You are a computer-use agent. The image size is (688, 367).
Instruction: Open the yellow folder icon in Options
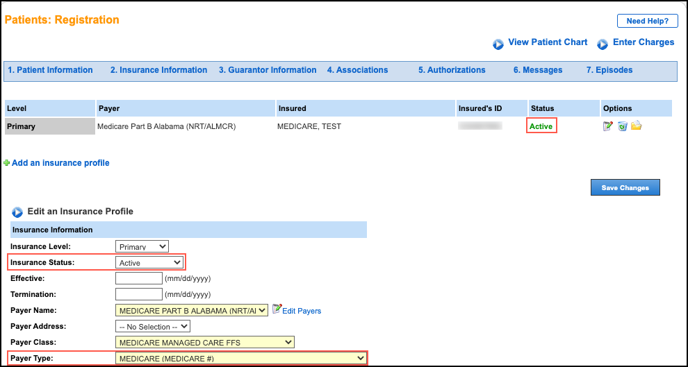(636, 126)
